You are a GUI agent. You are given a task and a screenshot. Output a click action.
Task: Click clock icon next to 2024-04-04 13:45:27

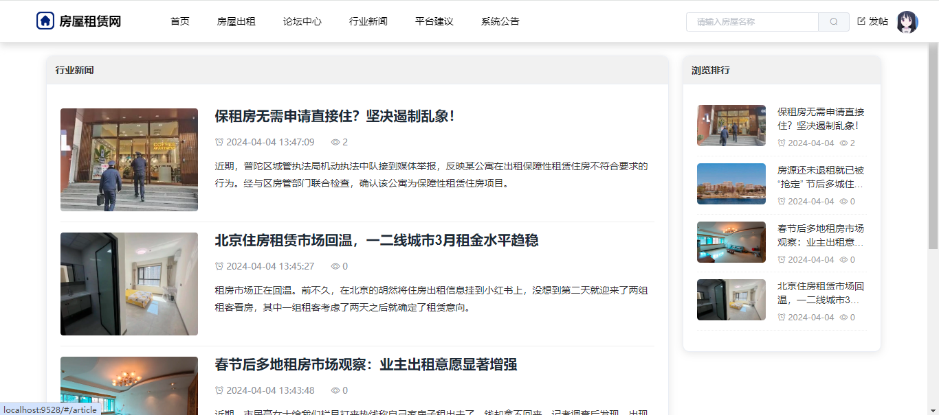click(x=219, y=266)
